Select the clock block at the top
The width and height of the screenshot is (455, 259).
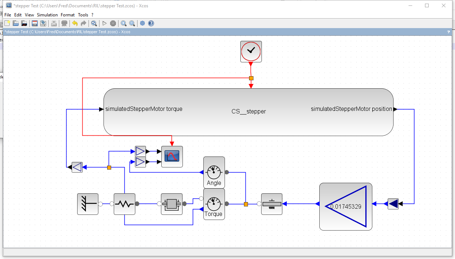point(251,51)
